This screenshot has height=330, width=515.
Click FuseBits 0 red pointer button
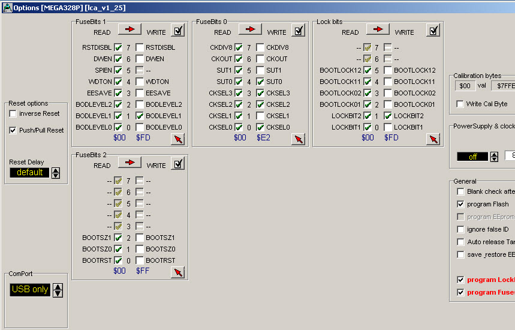(299, 139)
